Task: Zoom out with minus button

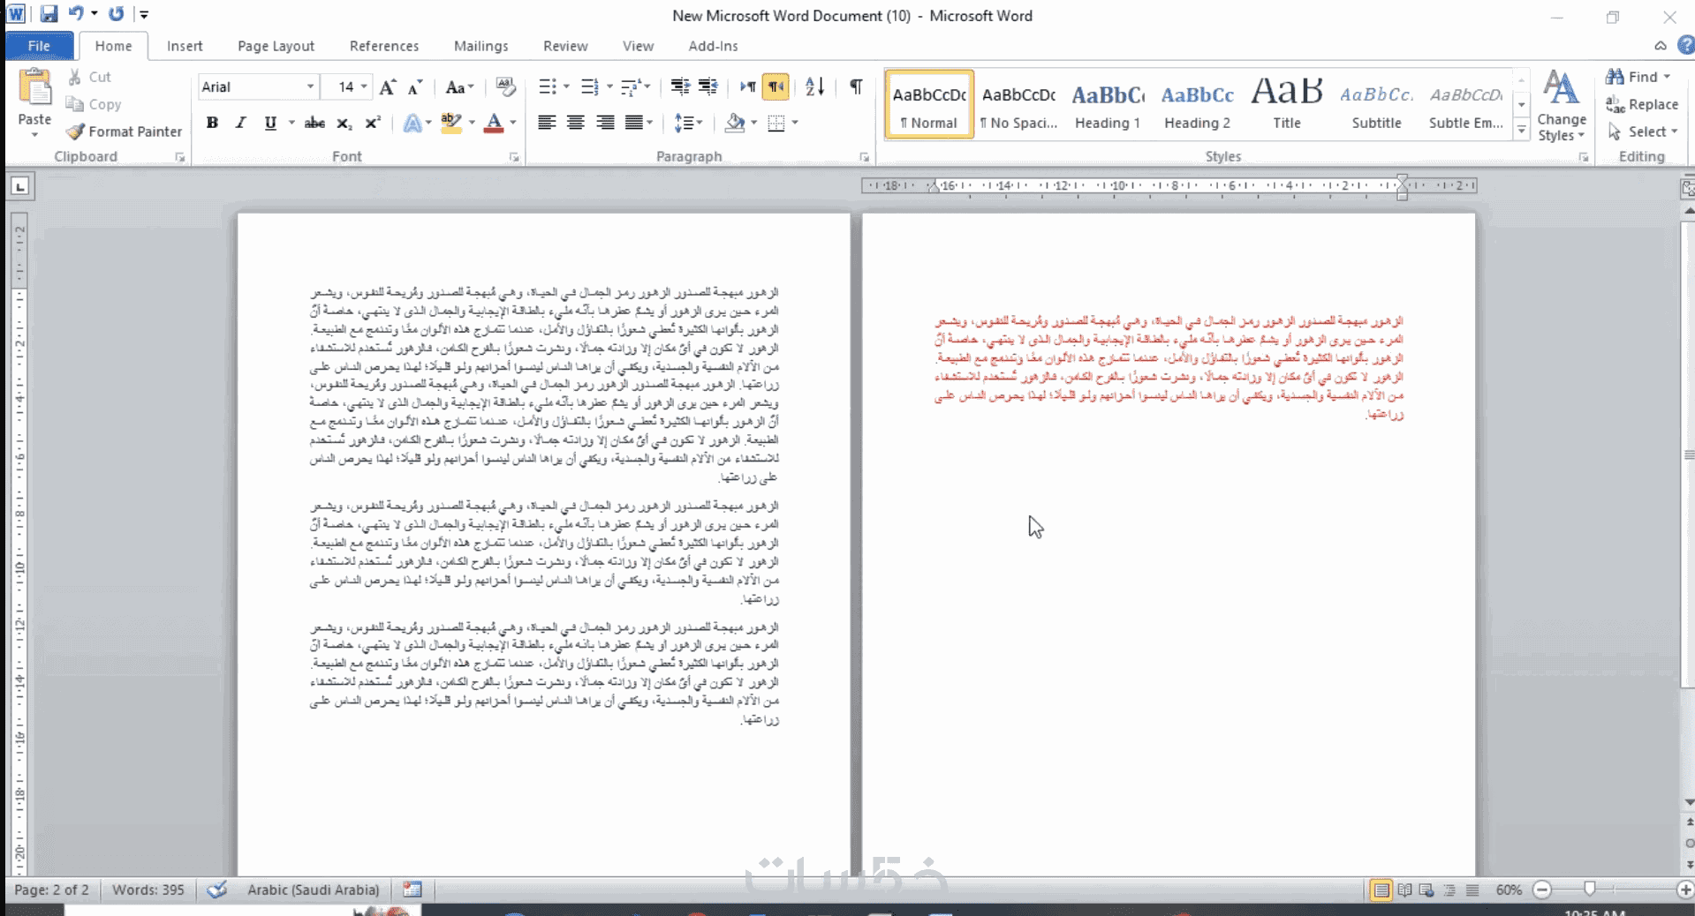Action: [1542, 890]
